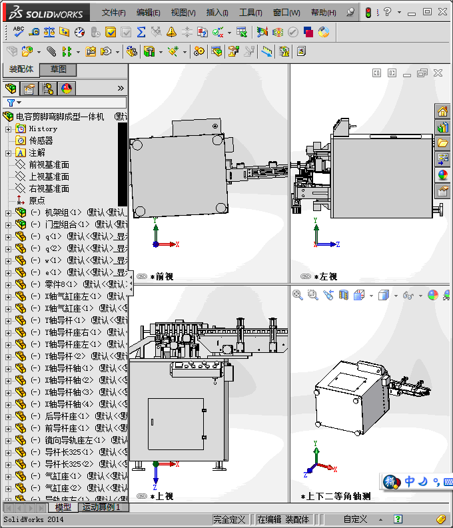
Task: Click Zoom to Area icon
Action: click(313, 295)
